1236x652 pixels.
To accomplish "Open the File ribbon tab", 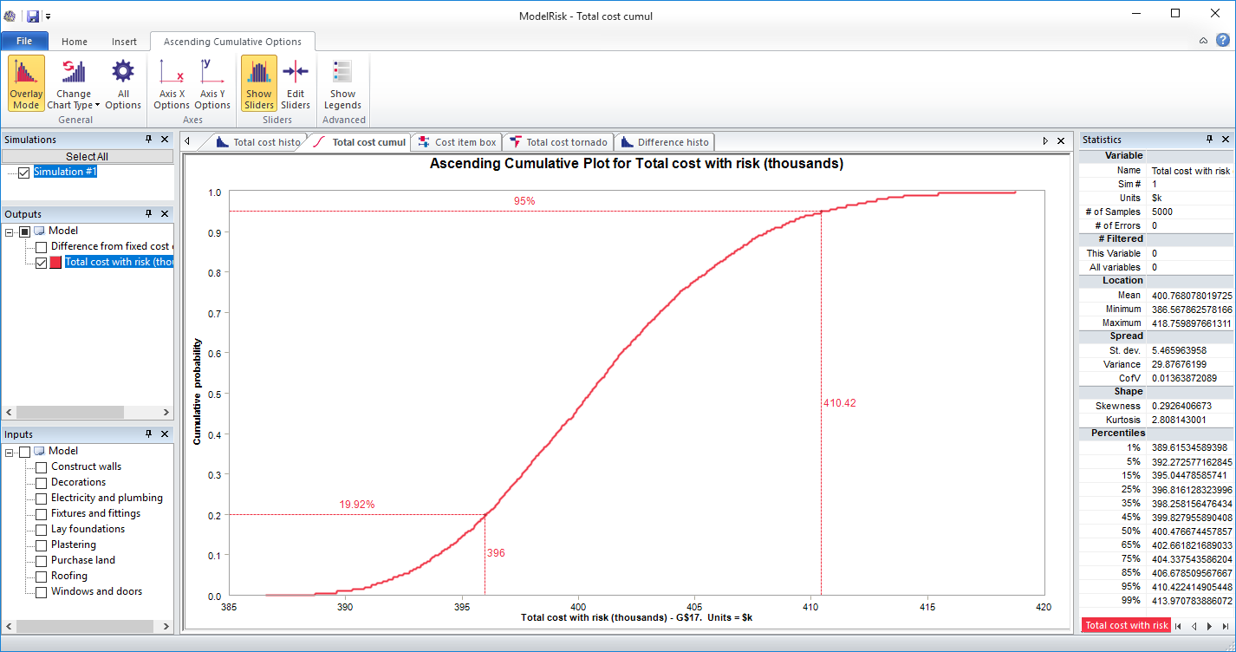I will click(24, 40).
